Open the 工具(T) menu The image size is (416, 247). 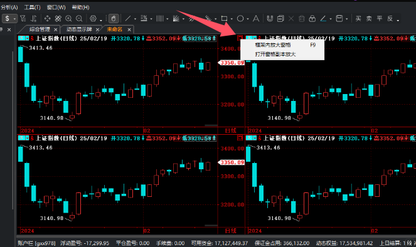(33, 8)
